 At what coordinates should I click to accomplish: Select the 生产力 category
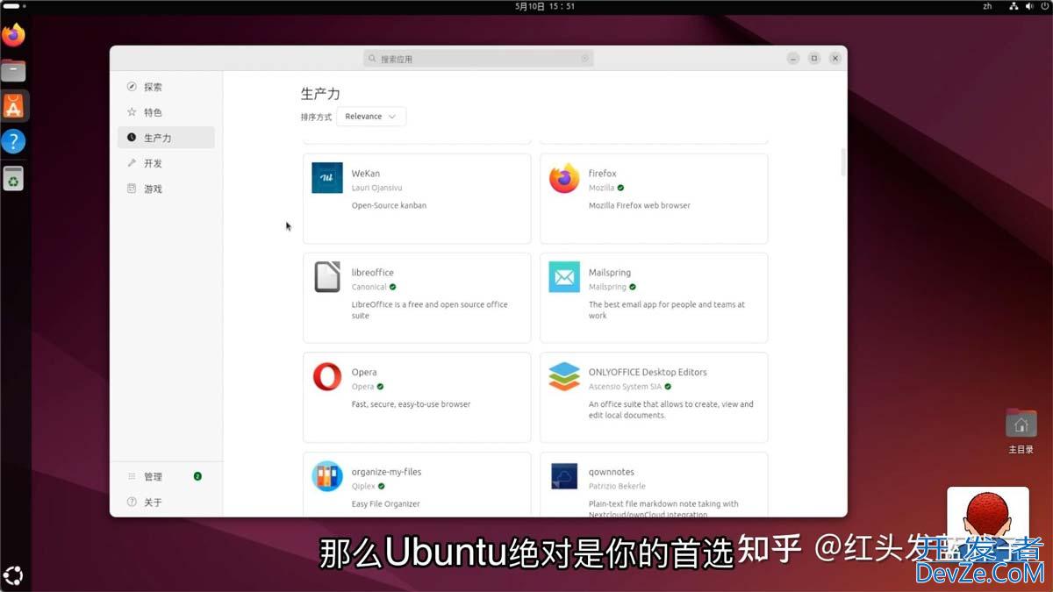tap(166, 138)
